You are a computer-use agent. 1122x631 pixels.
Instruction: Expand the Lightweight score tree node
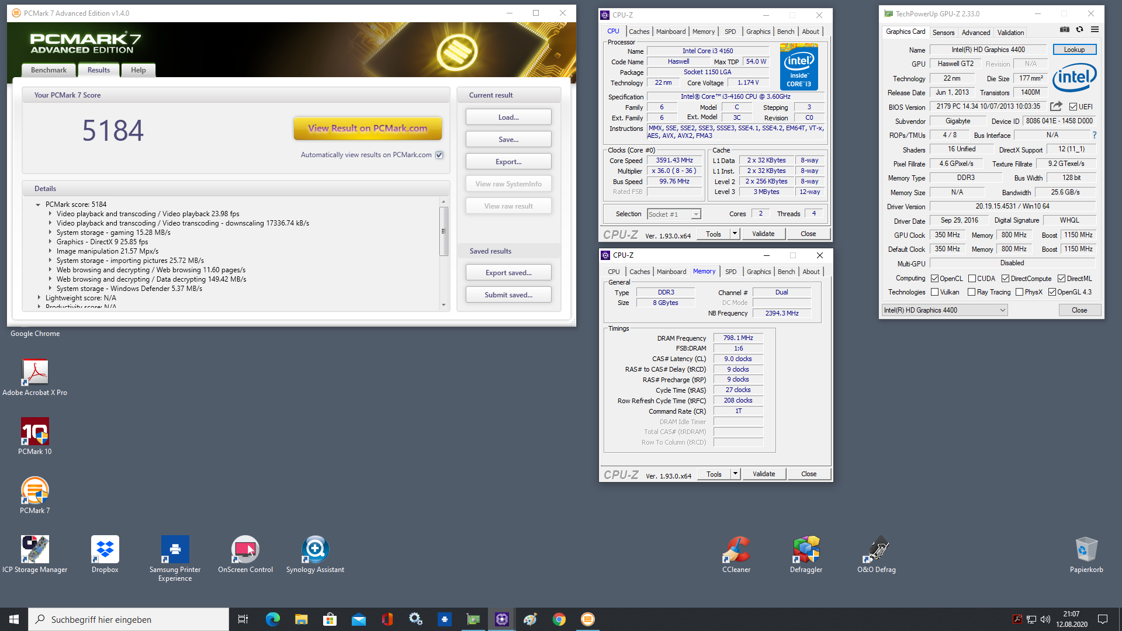pos(39,298)
